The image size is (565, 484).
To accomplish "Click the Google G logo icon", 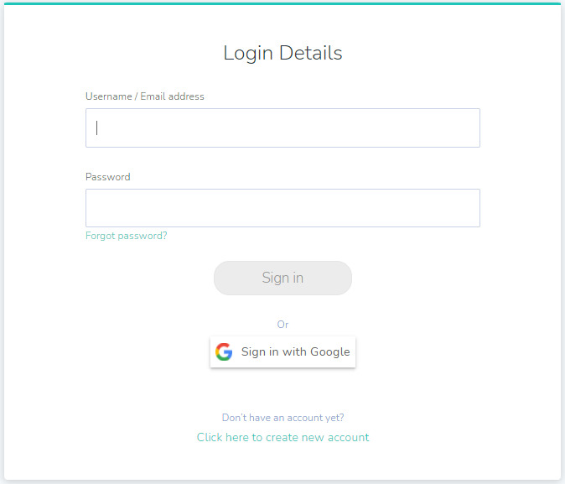I will tap(224, 351).
